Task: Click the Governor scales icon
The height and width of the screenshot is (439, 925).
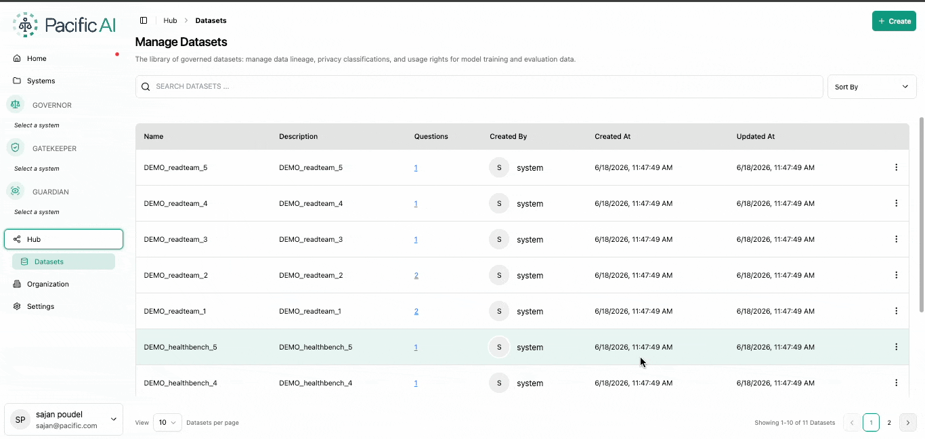Action: click(x=16, y=104)
